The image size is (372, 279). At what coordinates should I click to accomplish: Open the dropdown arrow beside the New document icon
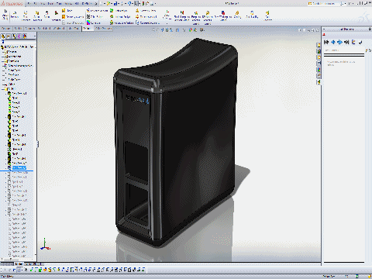[x=105, y=4]
